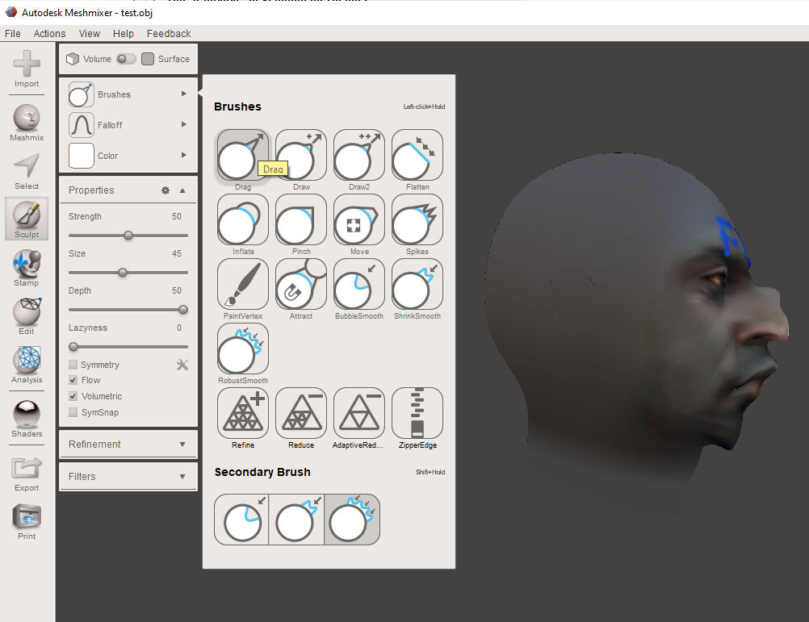Uncheck the Volumetric checkbox
Image resolution: width=809 pixels, height=622 pixels.
click(x=73, y=396)
